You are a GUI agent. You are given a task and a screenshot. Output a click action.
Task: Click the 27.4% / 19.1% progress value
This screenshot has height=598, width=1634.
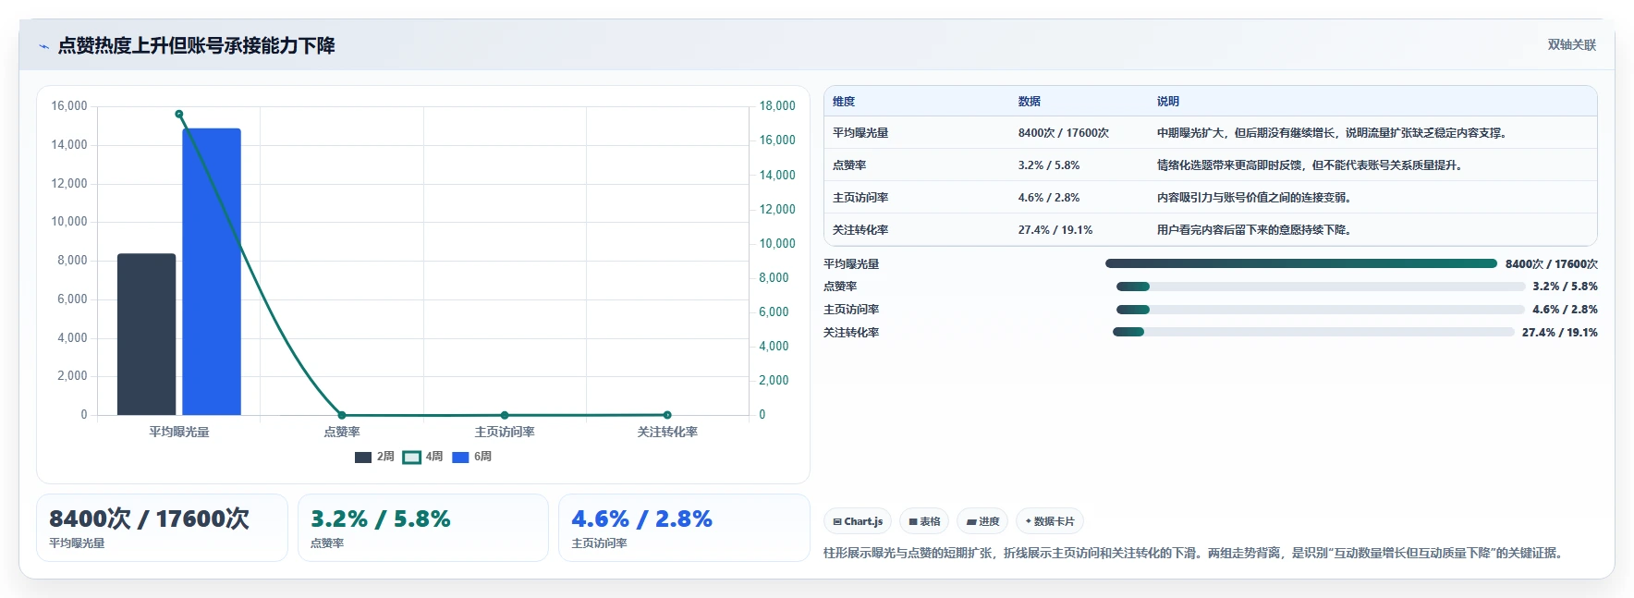click(x=1560, y=333)
